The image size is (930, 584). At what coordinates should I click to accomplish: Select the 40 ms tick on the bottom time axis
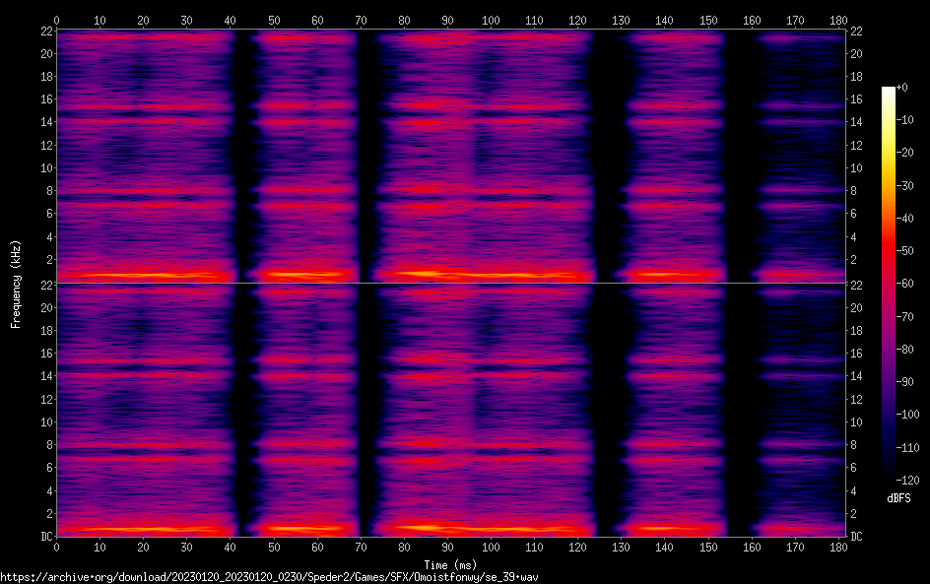tap(231, 546)
